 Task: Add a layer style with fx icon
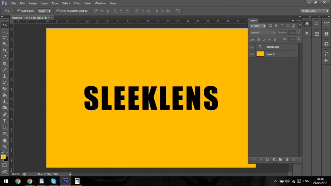click(x=261, y=159)
